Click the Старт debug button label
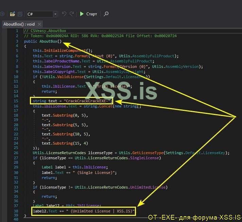 [x=91, y=14]
